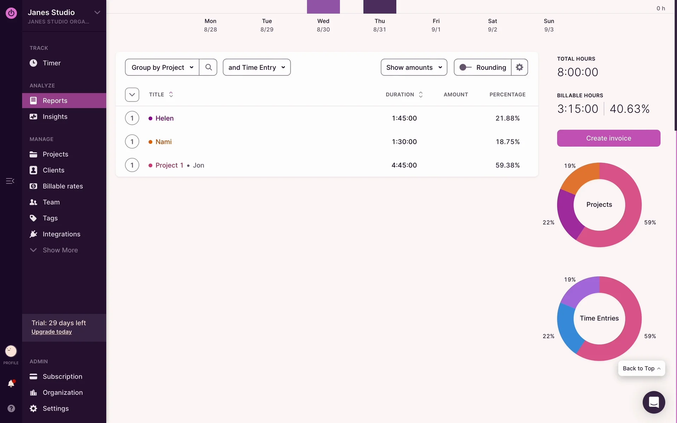Click the notifications bell icon
677x423 pixels.
point(11,384)
